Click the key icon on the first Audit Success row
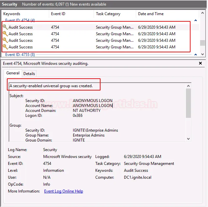208x207 pixels. [x=5, y=27]
